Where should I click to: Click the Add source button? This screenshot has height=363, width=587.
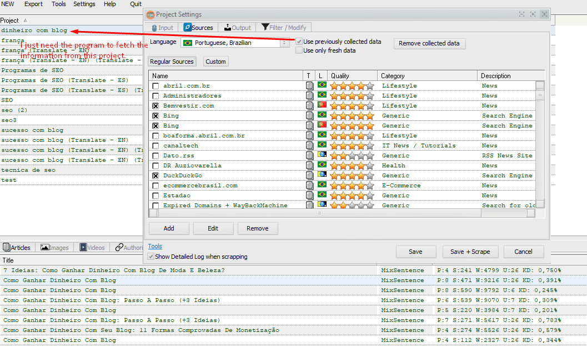tap(169, 228)
